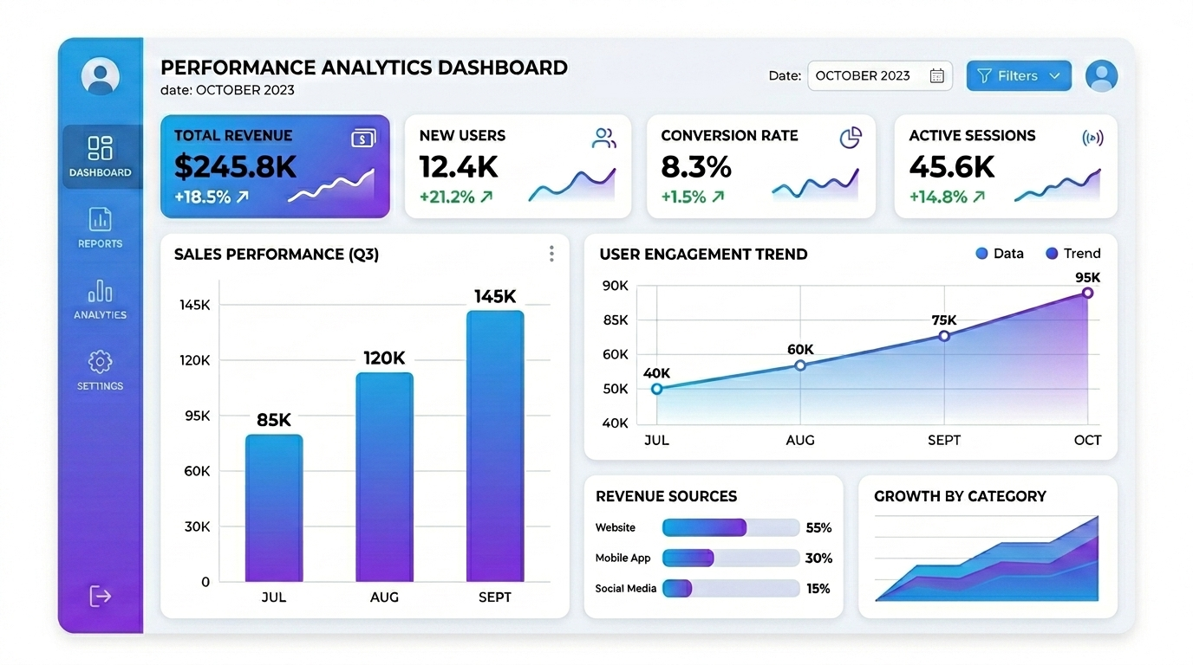Click the logout icon in sidebar
This screenshot has height=665, width=1193.
coord(101,596)
